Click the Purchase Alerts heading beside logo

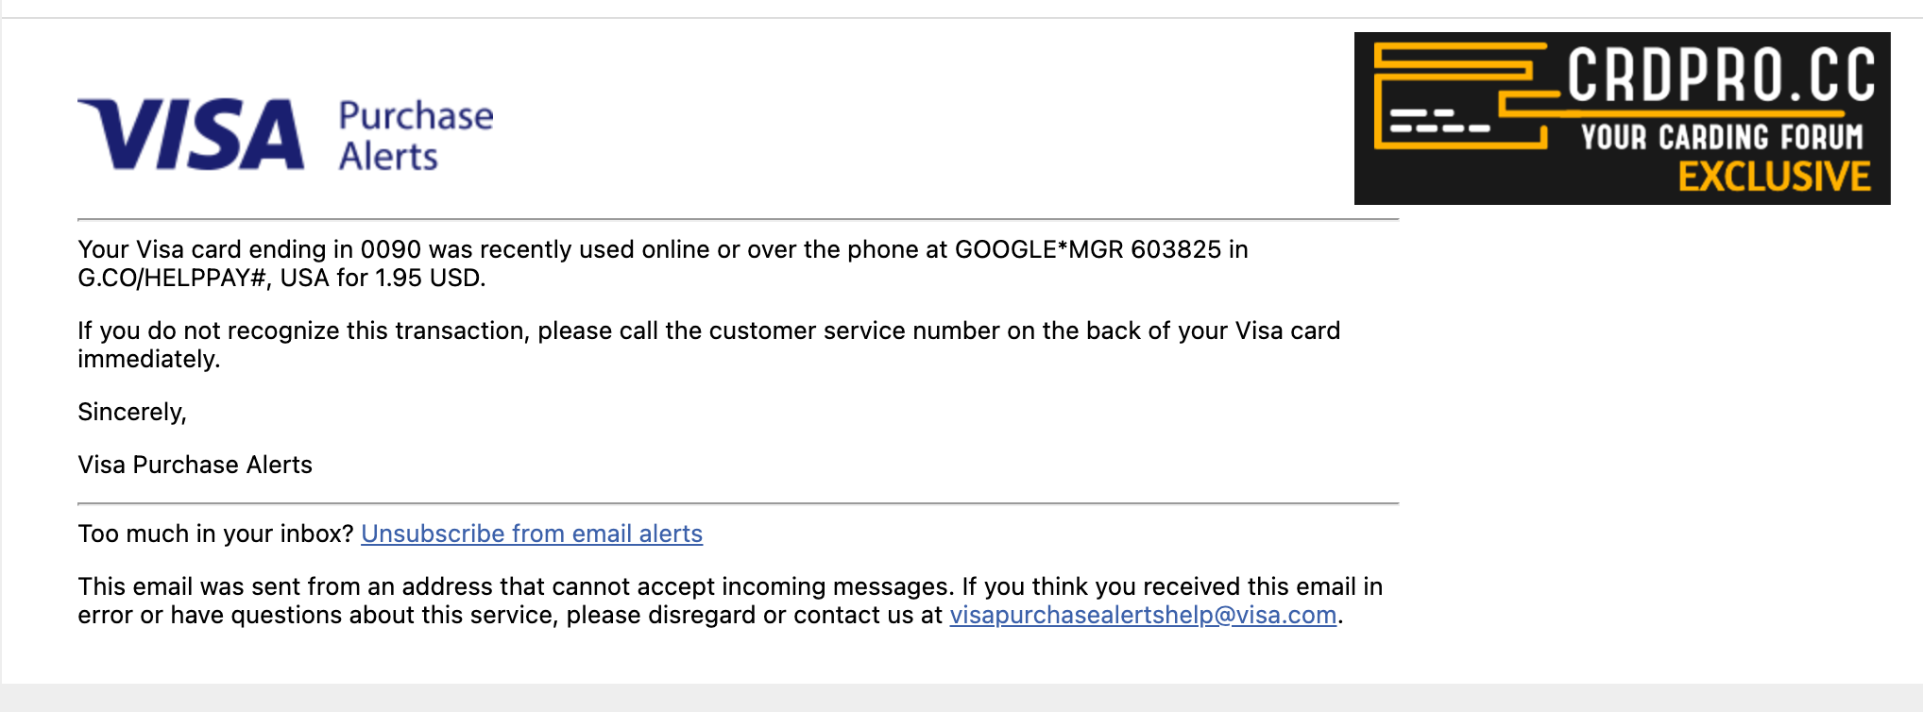416,135
